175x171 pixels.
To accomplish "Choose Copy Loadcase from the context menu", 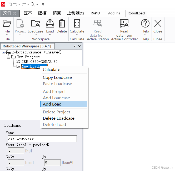I will point(64,78).
